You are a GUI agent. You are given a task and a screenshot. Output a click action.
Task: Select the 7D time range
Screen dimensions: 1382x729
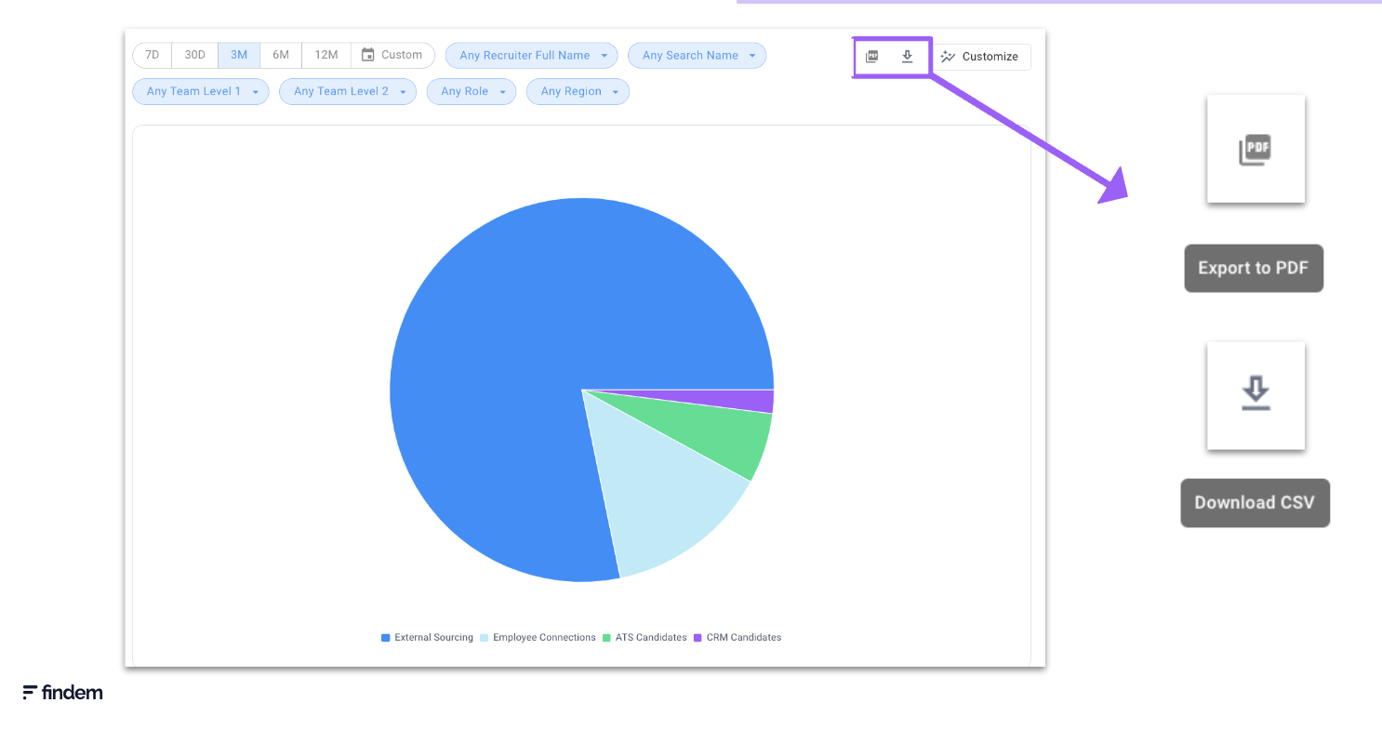point(153,55)
